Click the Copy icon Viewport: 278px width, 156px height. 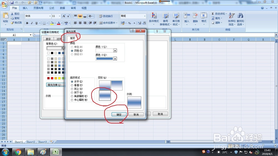pos(12,18)
